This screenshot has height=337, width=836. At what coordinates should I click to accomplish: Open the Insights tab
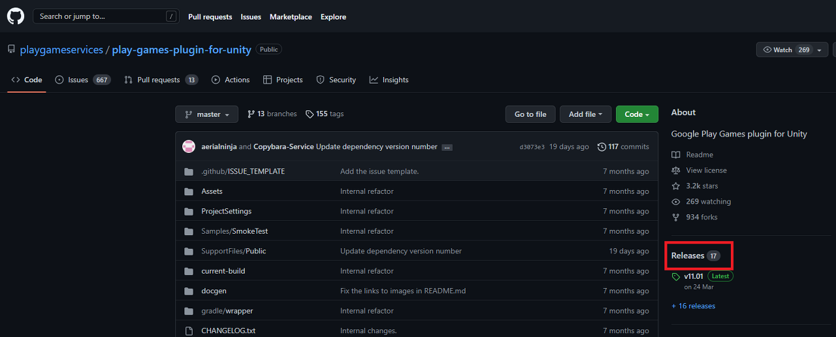389,80
